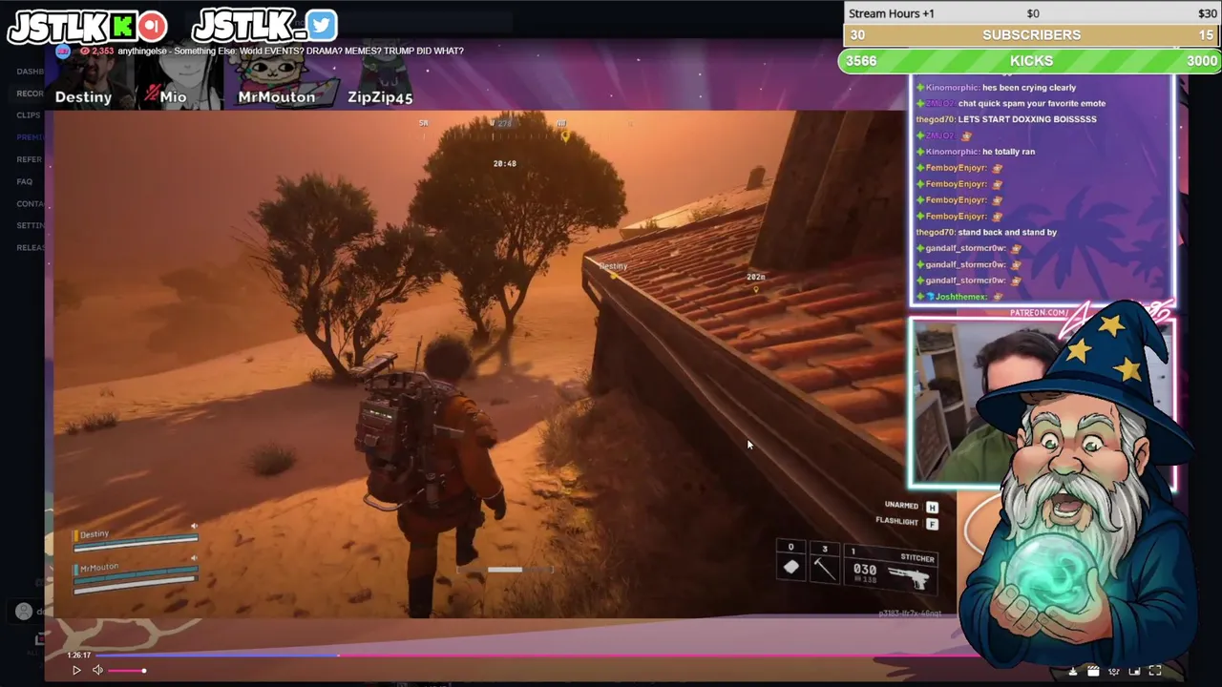Viewport: 1222px width, 687px height.
Task: Open the FAQ sidebar item
Action: (x=24, y=181)
